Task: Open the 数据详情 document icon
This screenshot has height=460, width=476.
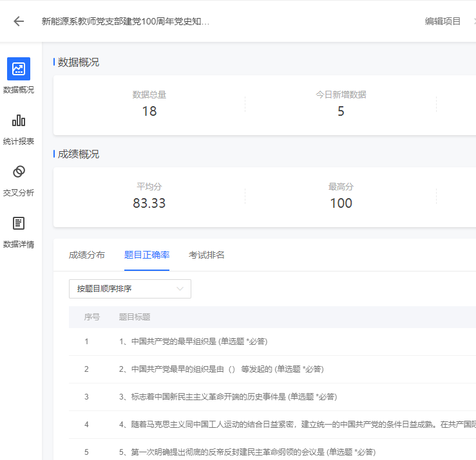Action: pyautogui.click(x=19, y=223)
